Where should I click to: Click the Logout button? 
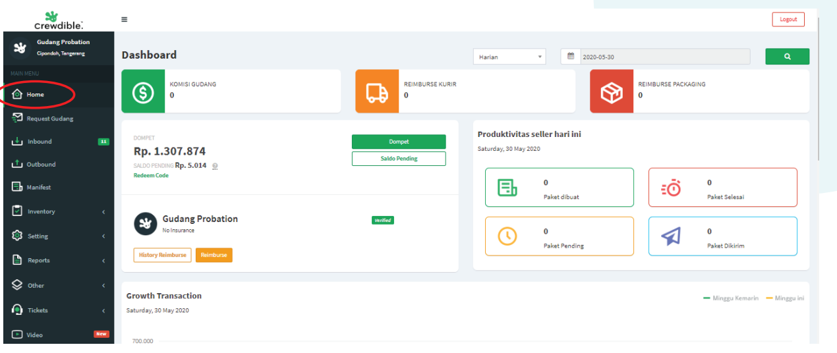click(788, 19)
